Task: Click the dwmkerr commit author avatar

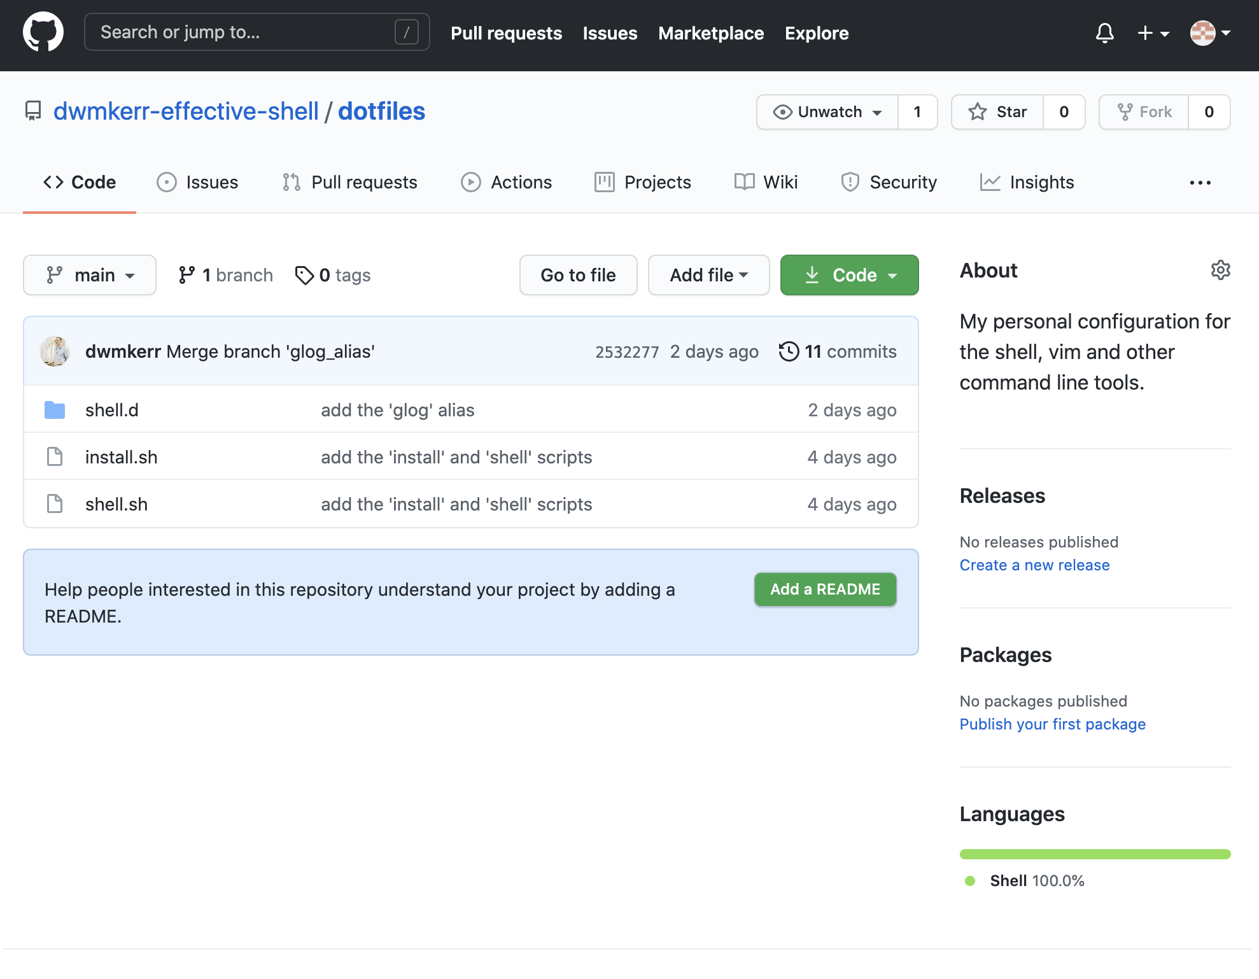Action: (x=55, y=351)
